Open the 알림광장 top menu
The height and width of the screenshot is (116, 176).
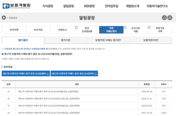(x=69, y=6)
